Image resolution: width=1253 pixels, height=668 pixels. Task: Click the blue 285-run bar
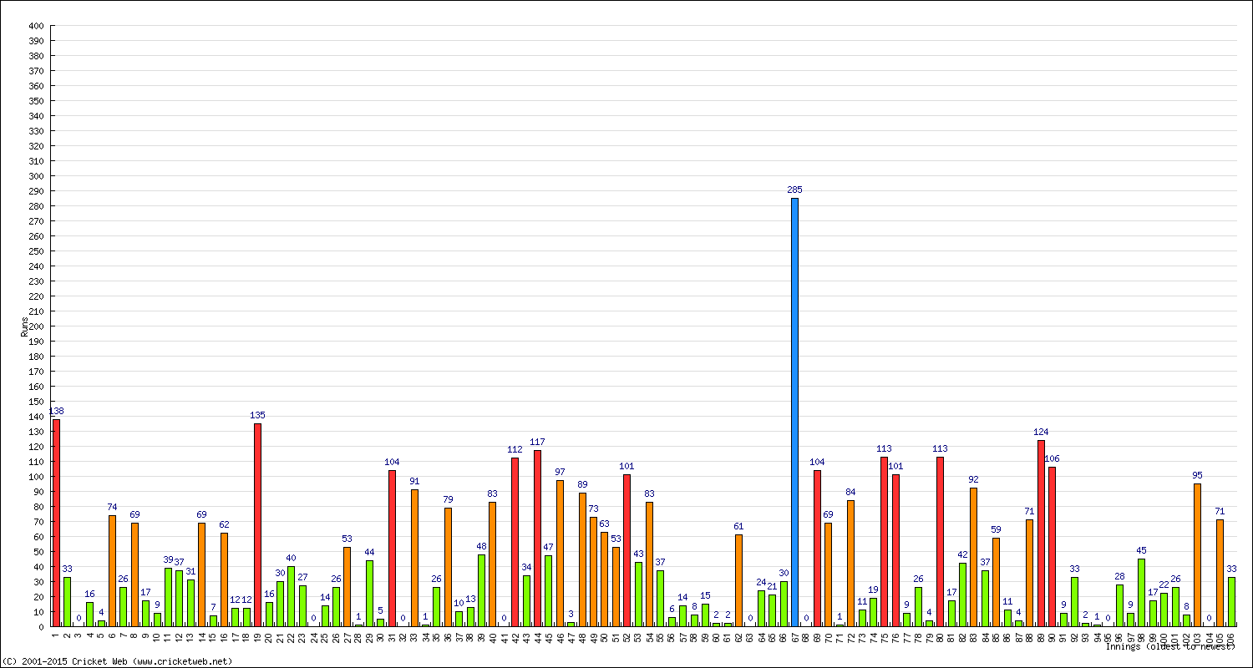click(x=794, y=412)
